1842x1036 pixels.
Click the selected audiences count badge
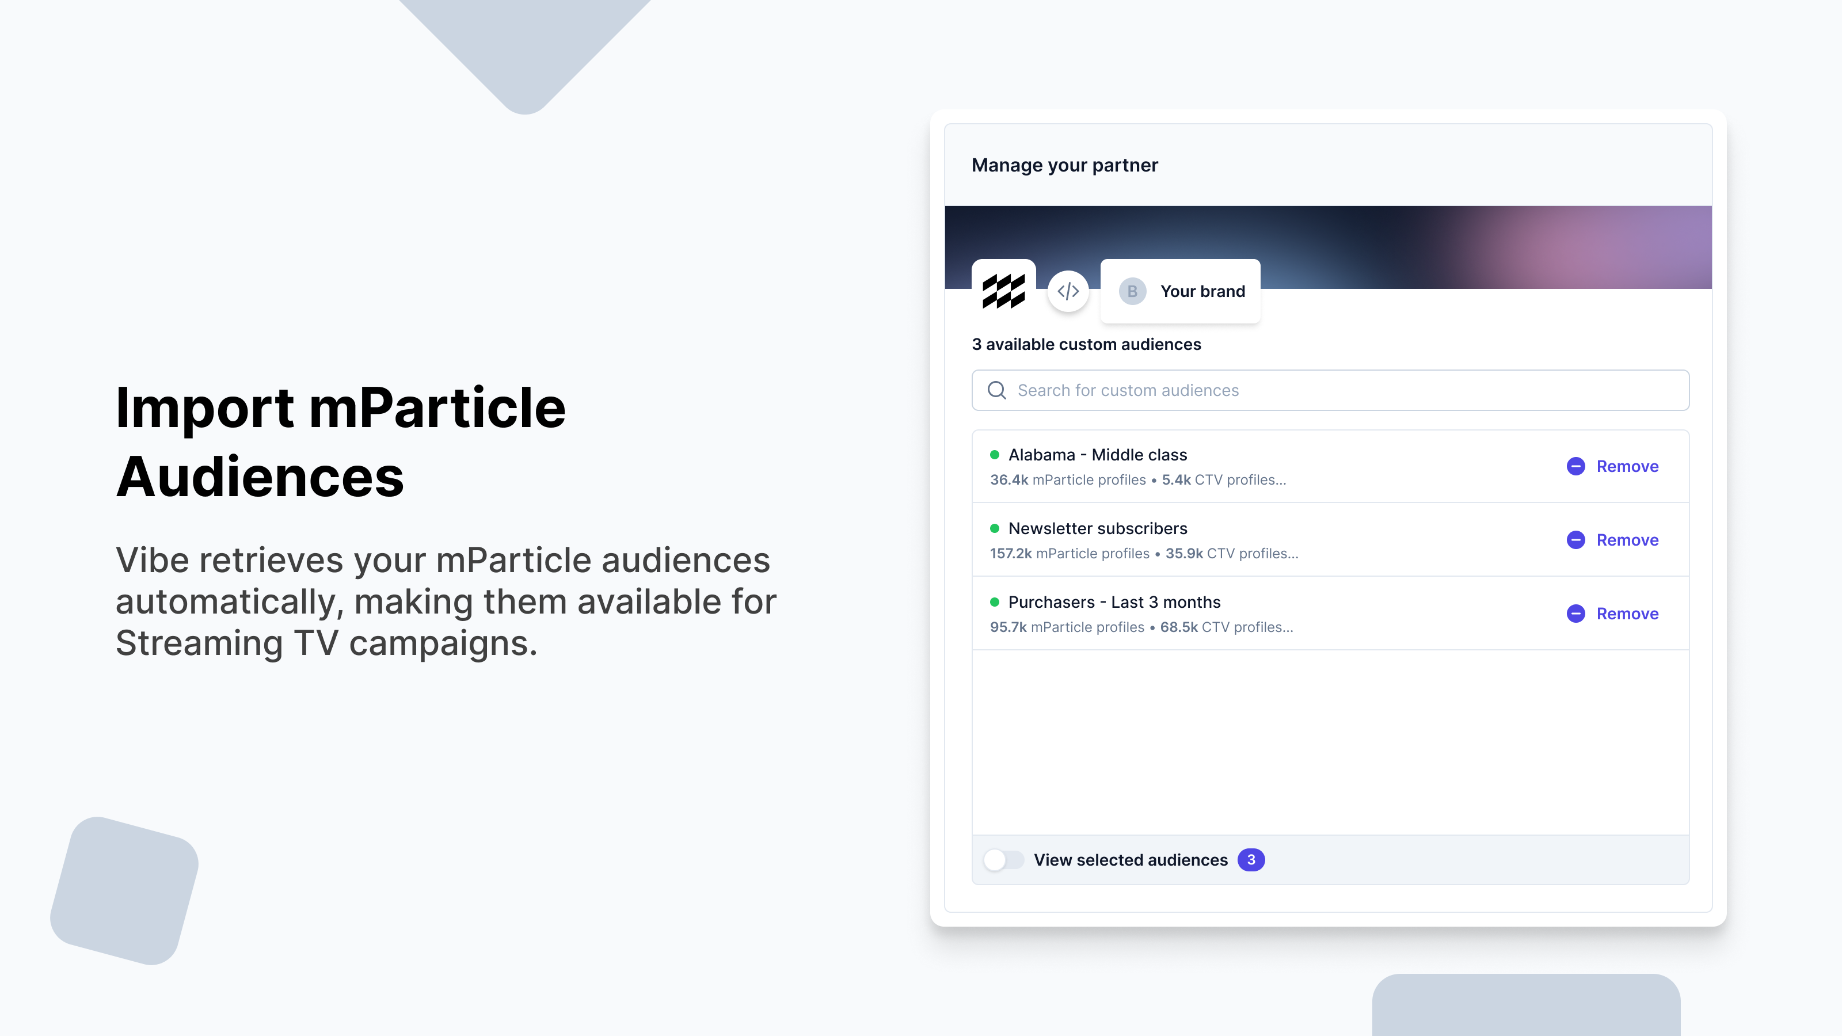pos(1251,859)
